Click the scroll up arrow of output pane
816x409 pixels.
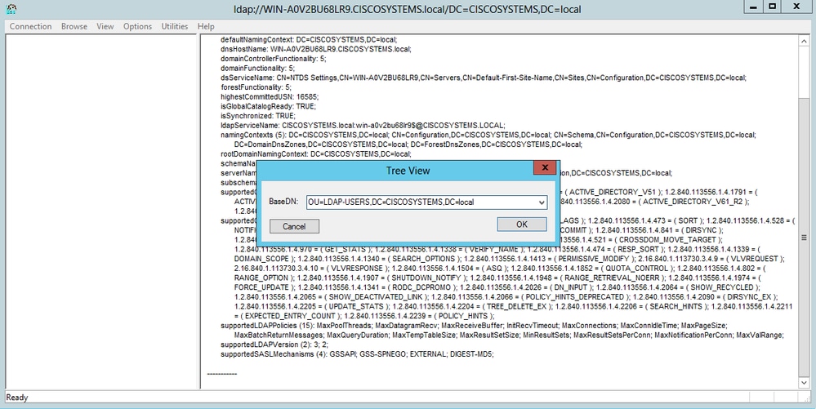pyautogui.click(x=805, y=41)
